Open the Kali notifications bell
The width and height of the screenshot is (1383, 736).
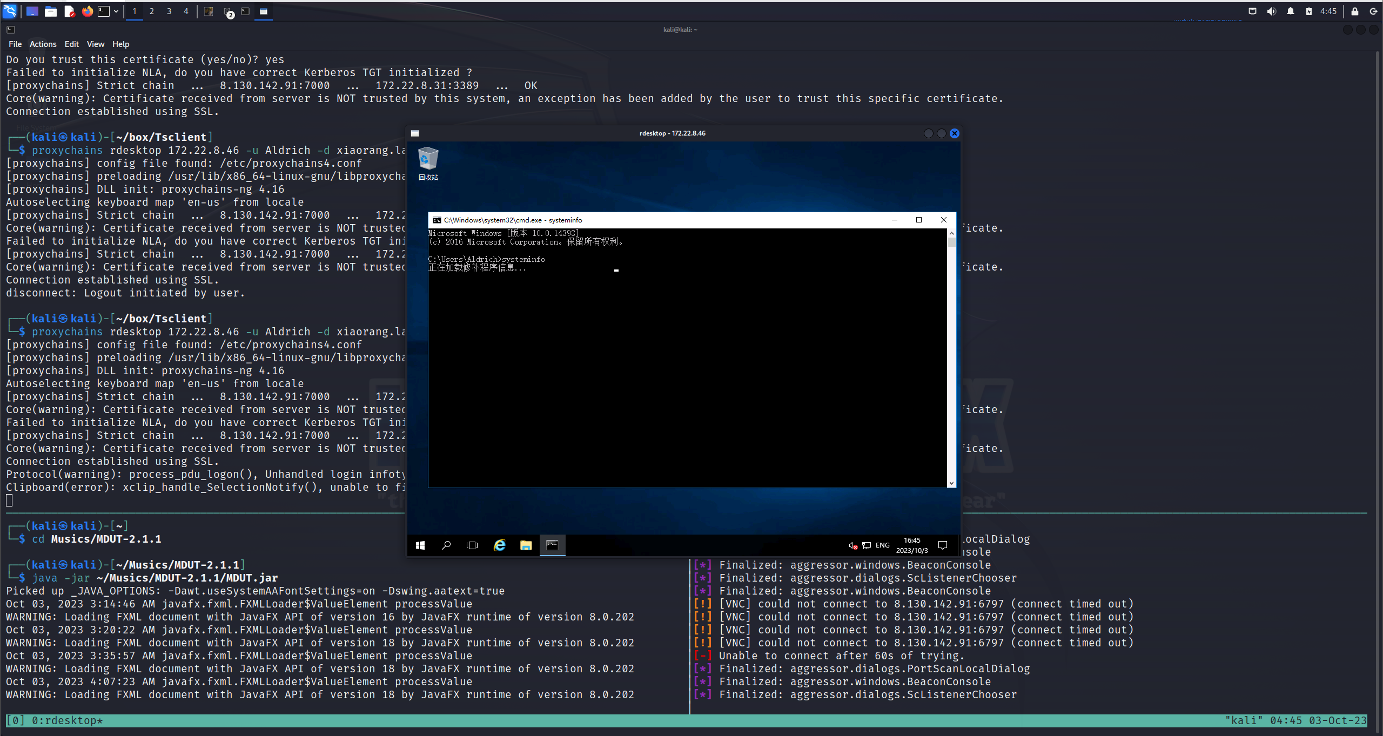coord(1291,11)
